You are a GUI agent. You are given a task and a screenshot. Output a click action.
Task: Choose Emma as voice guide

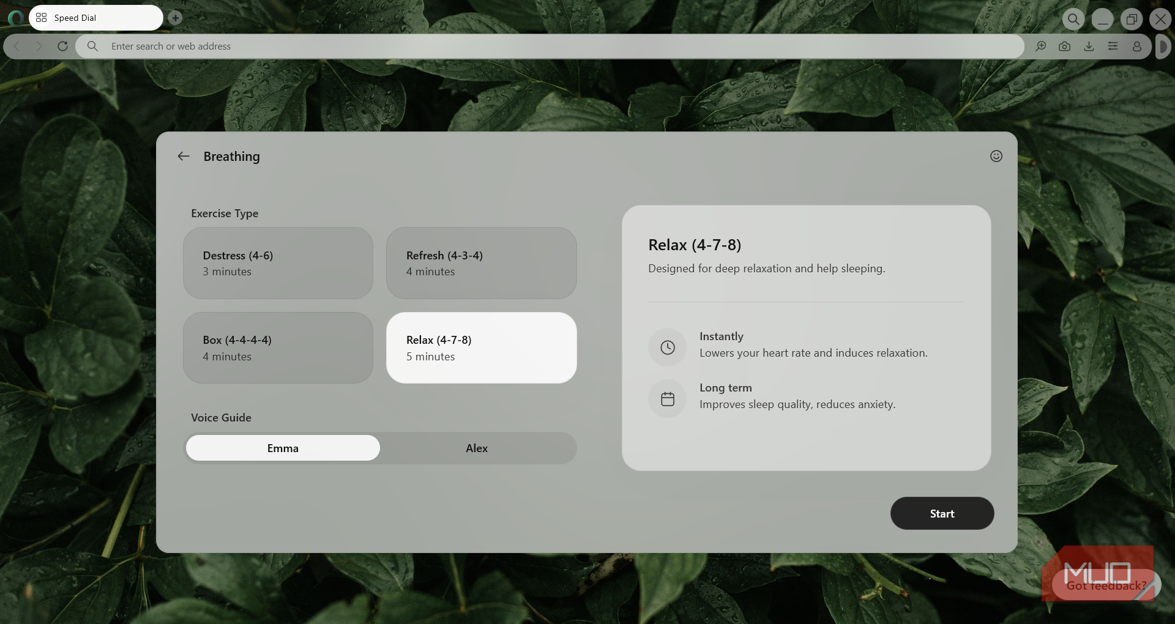coord(283,448)
